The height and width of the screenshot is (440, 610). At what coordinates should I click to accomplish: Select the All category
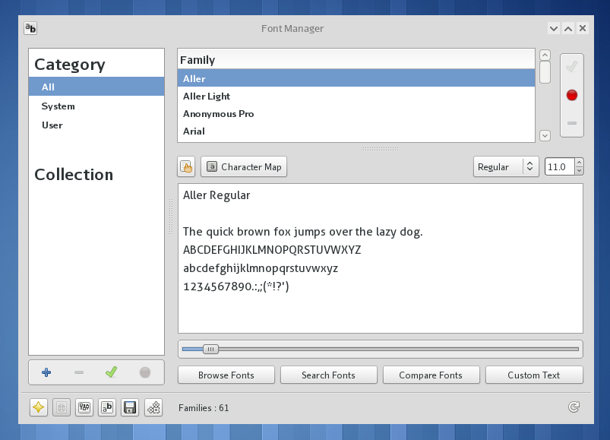click(96, 87)
